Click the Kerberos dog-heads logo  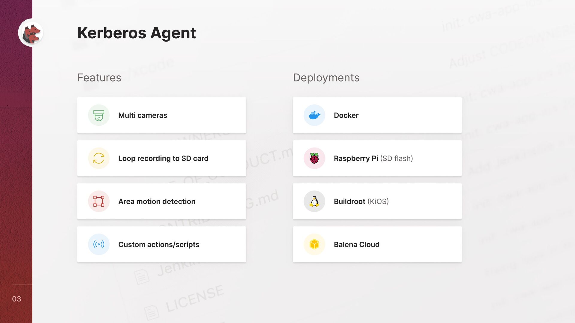(x=31, y=33)
